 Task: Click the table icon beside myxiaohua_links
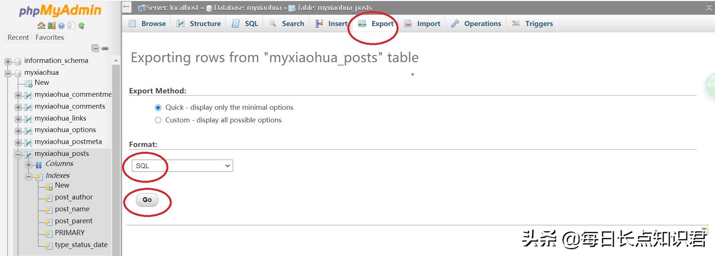click(x=28, y=119)
